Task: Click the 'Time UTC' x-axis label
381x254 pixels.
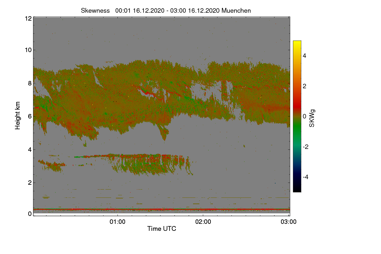Action: tap(162, 229)
